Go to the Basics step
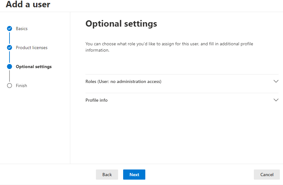 (x=22, y=29)
